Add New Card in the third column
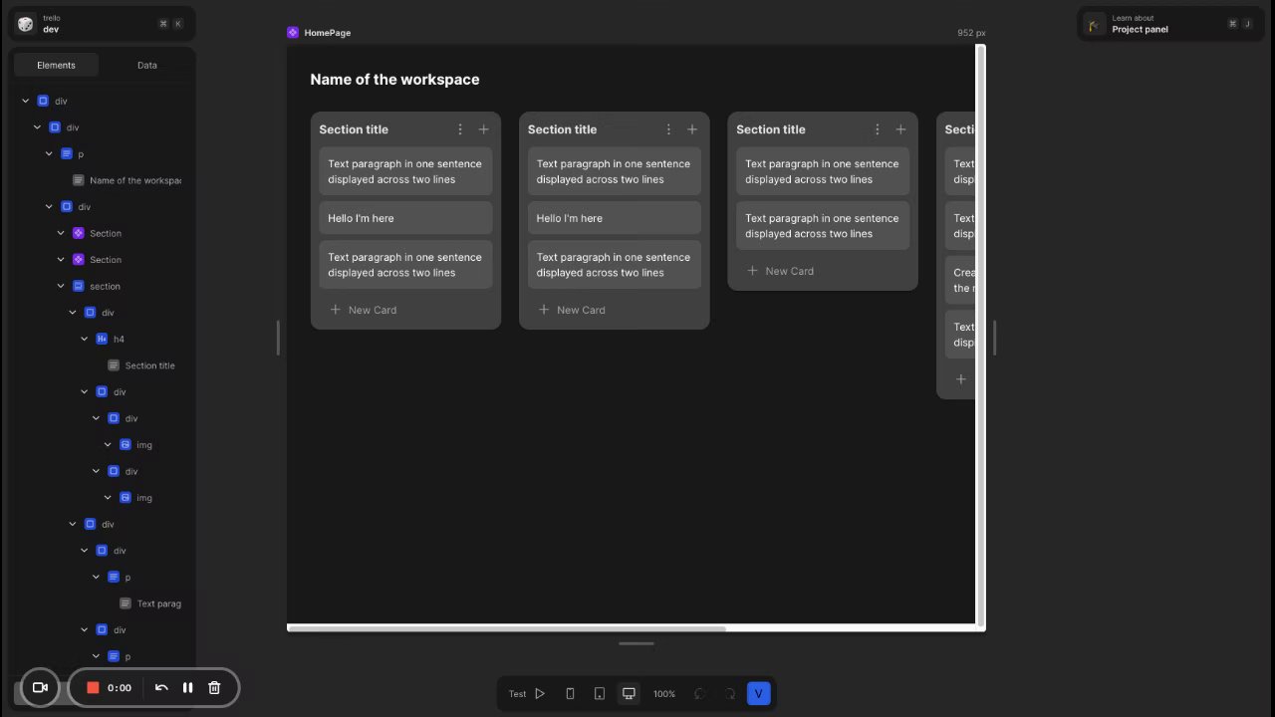The width and height of the screenshot is (1275, 717). pyautogui.click(x=781, y=271)
